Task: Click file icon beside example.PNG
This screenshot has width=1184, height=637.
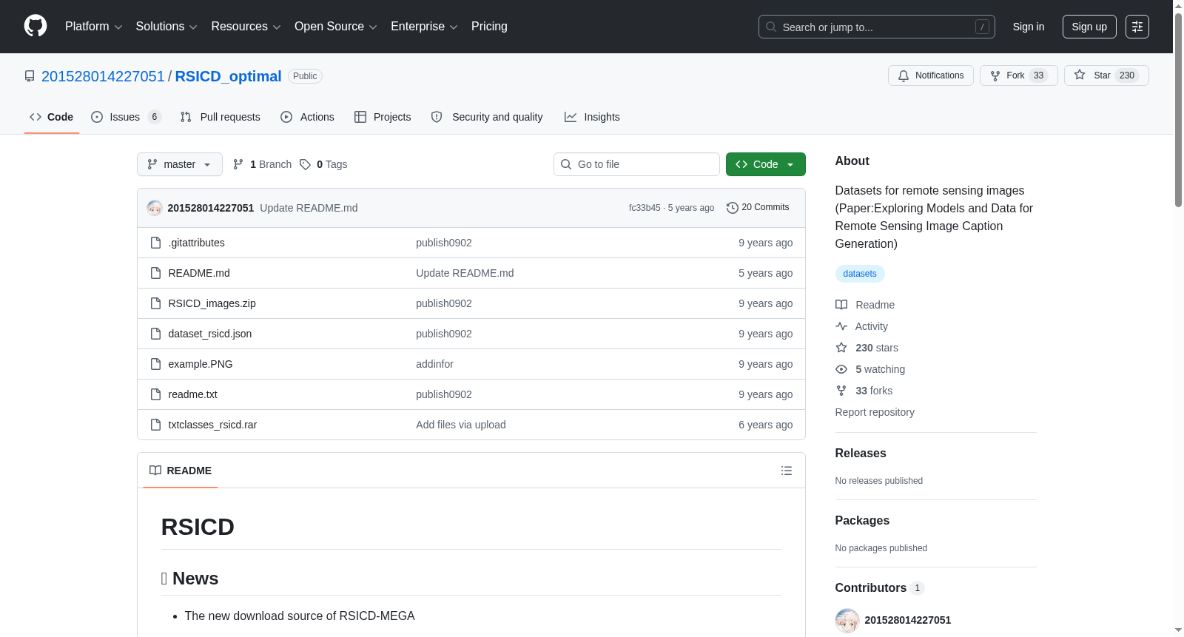Action: coord(155,364)
